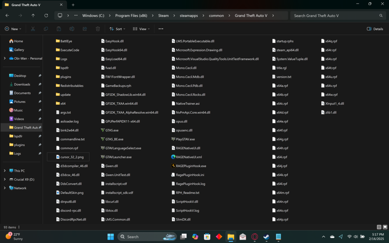Click the Rename icon in toolbar

click(x=72, y=29)
